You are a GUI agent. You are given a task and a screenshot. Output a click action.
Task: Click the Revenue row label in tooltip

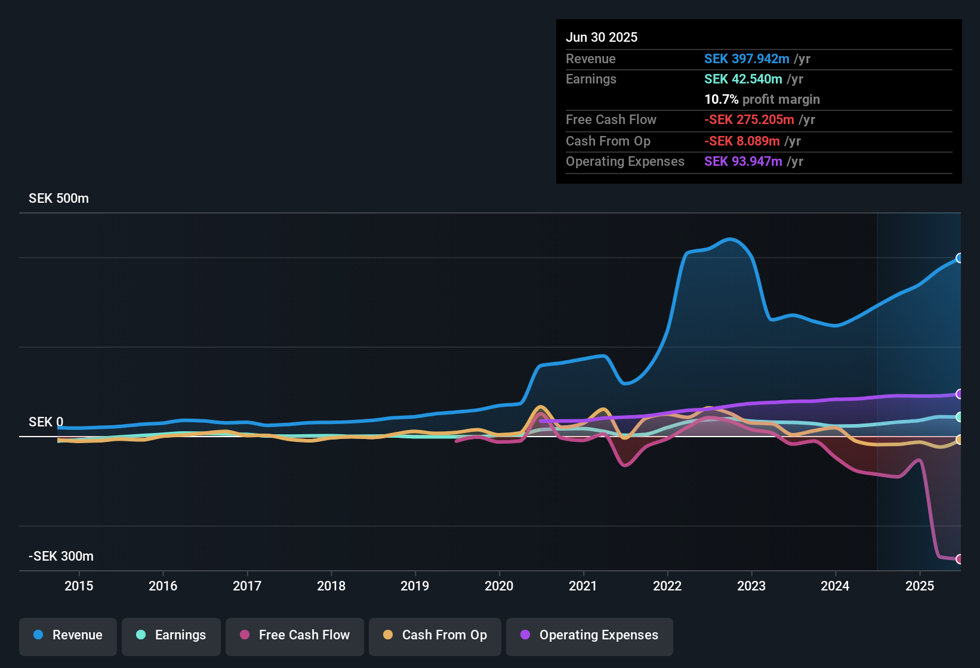591,59
